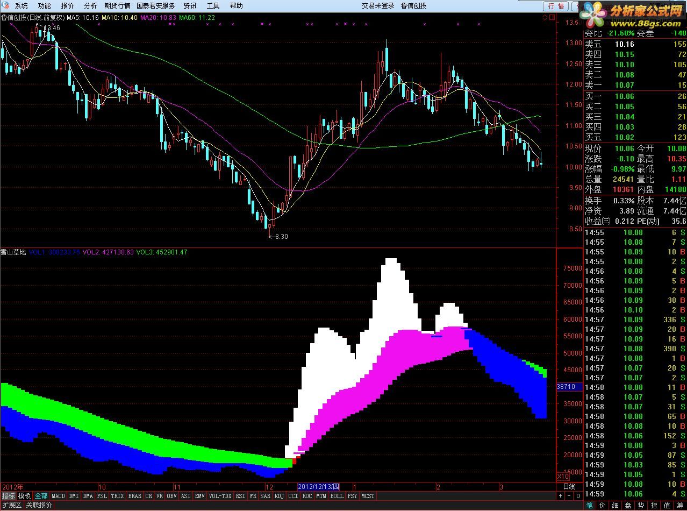Switch to TRIX indicator
The width and height of the screenshot is (687, 511).
click(x=117, y=496)
